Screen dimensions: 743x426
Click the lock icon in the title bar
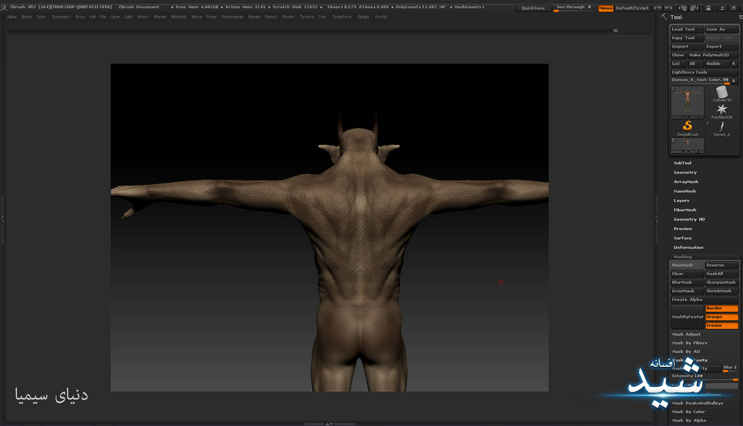click(708, 8)
